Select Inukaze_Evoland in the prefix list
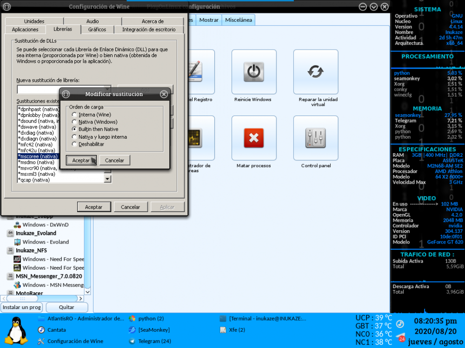 click(36, 233)
